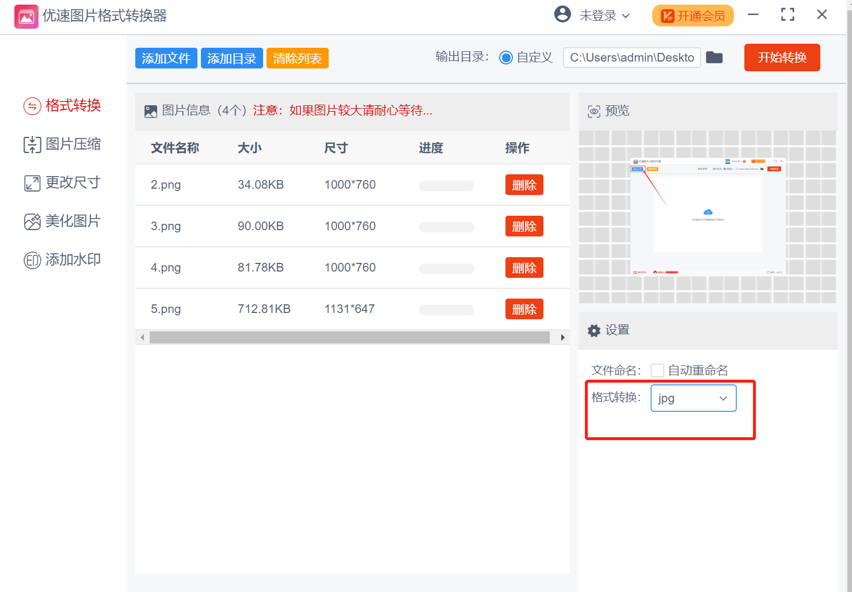Select the 自定义 custom output radio button
This screenshot has height=592, width=852.
(x=506, y=58)
